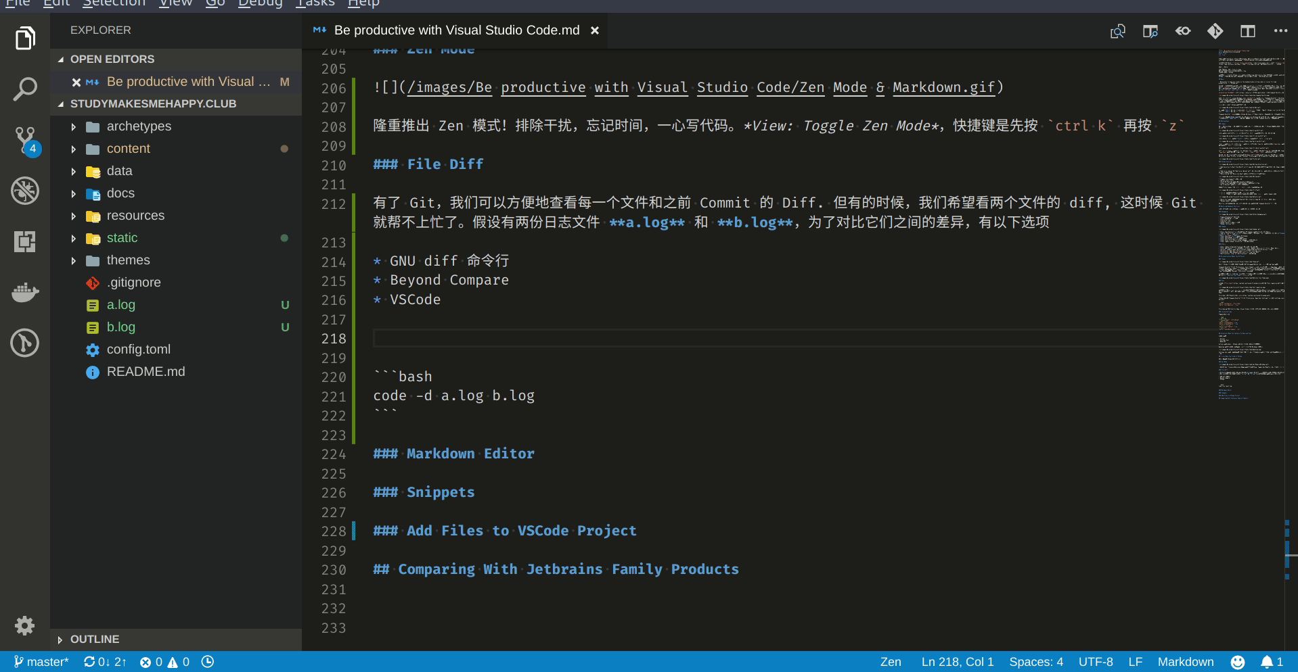Screen dimensions: 1298x672
Task: Open the Debug menu
Action: point(260,3)
